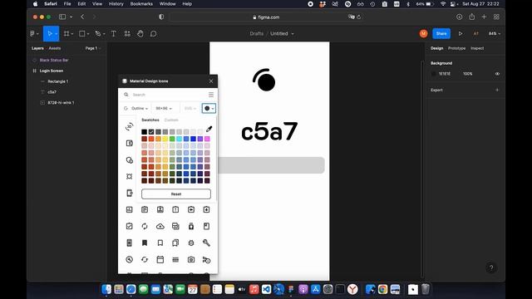This screenshot has height=299, width=532.
Task: Insert the calendar icon from the grid
Action: 160,259
